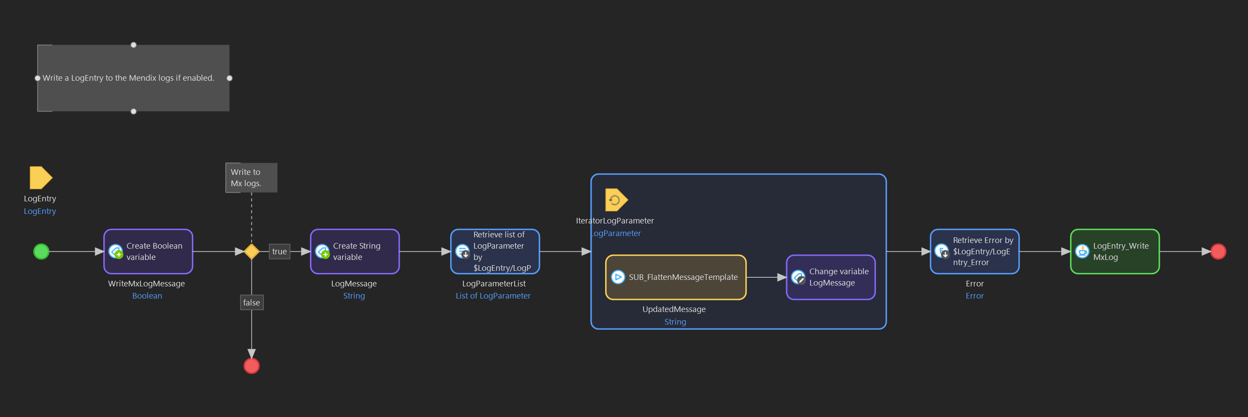The height and width of the screenshot is (417, 1248).
Task: Click the Retrieve list of LogParameter icon
Action: [462, 252]
